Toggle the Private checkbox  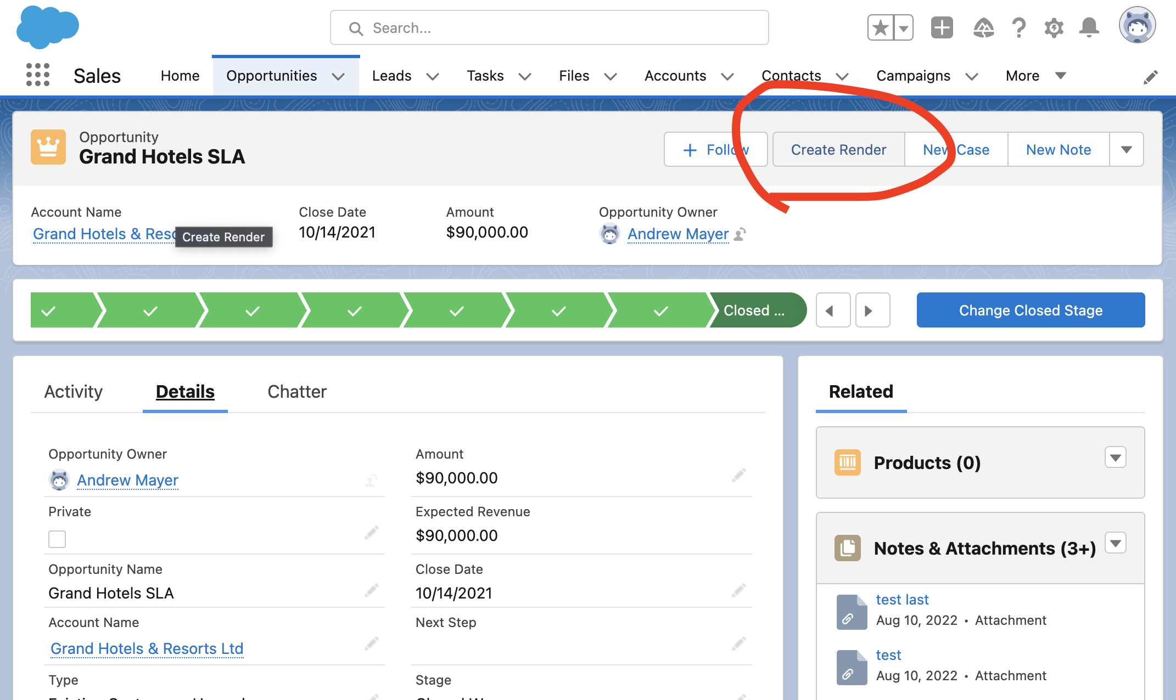click(x=57, y=539)
